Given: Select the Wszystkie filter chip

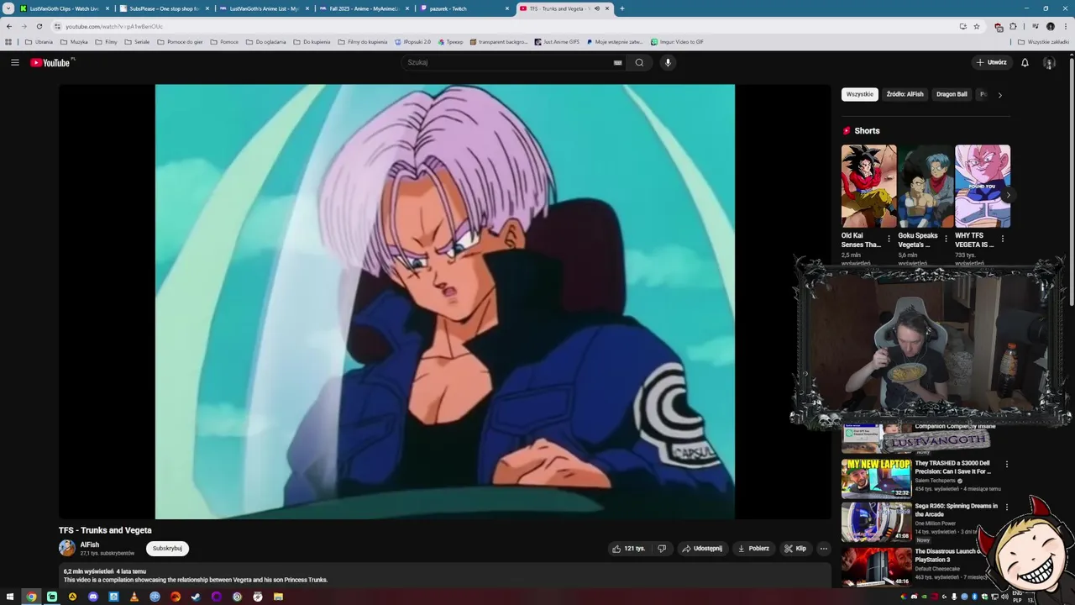Looking at the screenshot, I should 859,94.
